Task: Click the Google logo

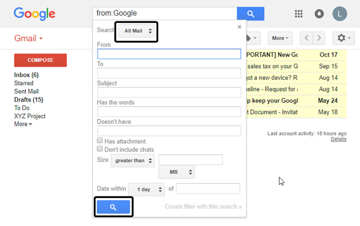Action: 34,14
